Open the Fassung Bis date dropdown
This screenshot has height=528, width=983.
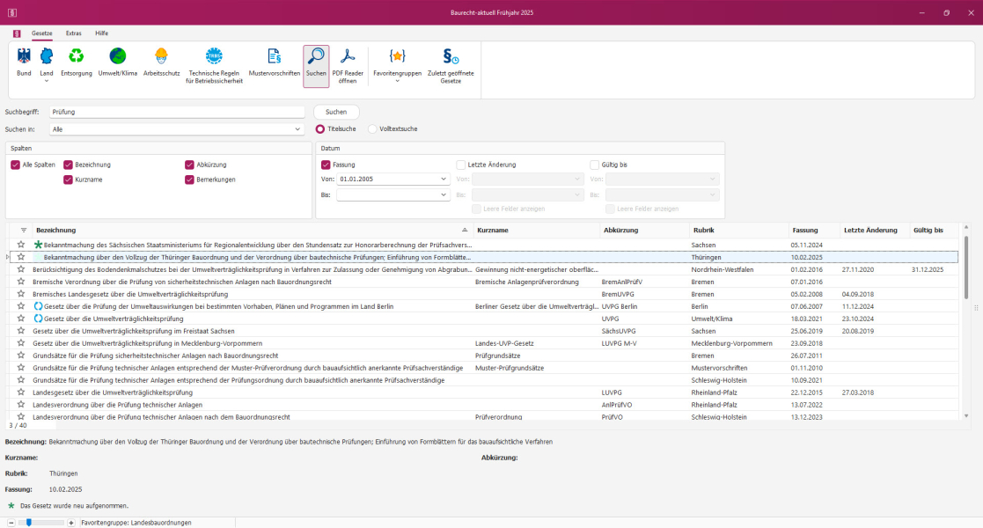coord(444,195)
